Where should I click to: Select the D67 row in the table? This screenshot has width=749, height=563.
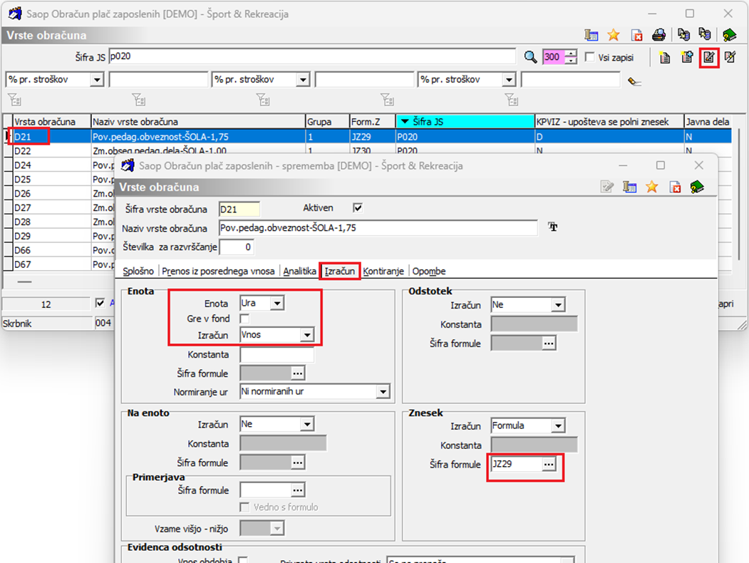pos(59,264)
